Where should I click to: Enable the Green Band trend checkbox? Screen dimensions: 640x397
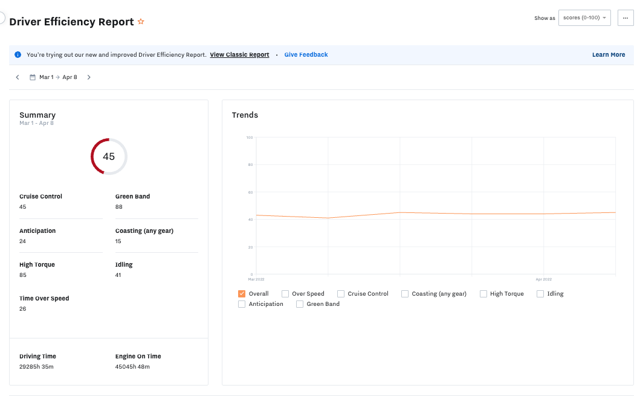[300, 304]
